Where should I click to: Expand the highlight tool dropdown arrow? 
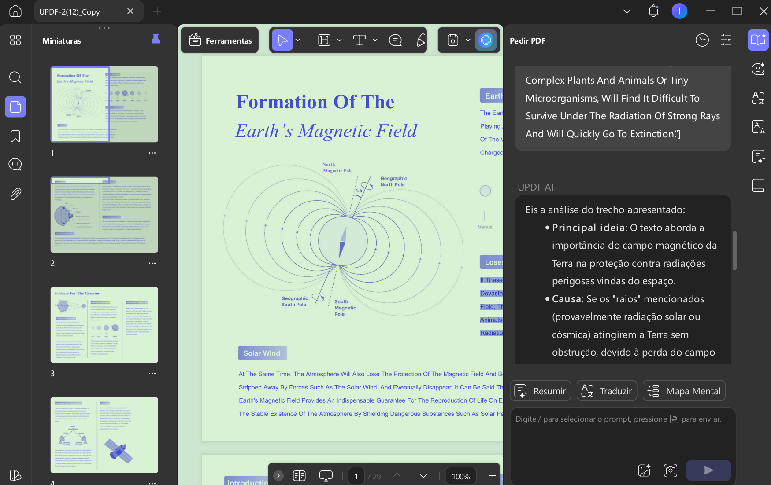pyautogui.click(x=339, y=40)
